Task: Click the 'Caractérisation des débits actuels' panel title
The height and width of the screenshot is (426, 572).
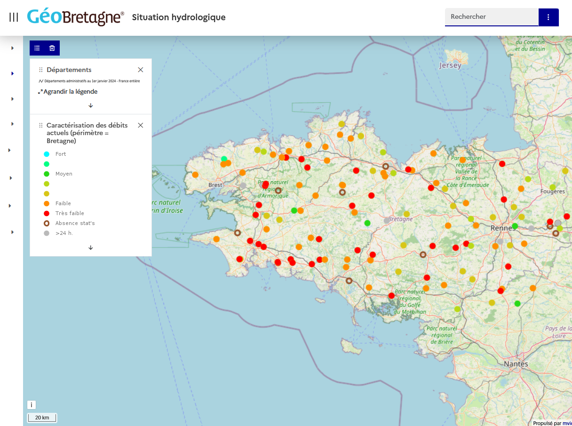Action: [87, 133]
